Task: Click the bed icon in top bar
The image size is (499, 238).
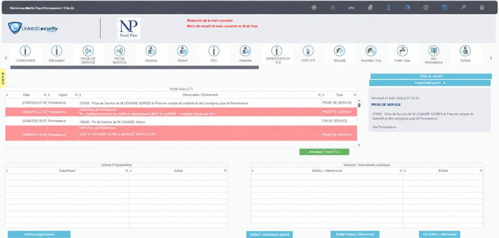Action: pyautogui.click(x=351, y=8)
